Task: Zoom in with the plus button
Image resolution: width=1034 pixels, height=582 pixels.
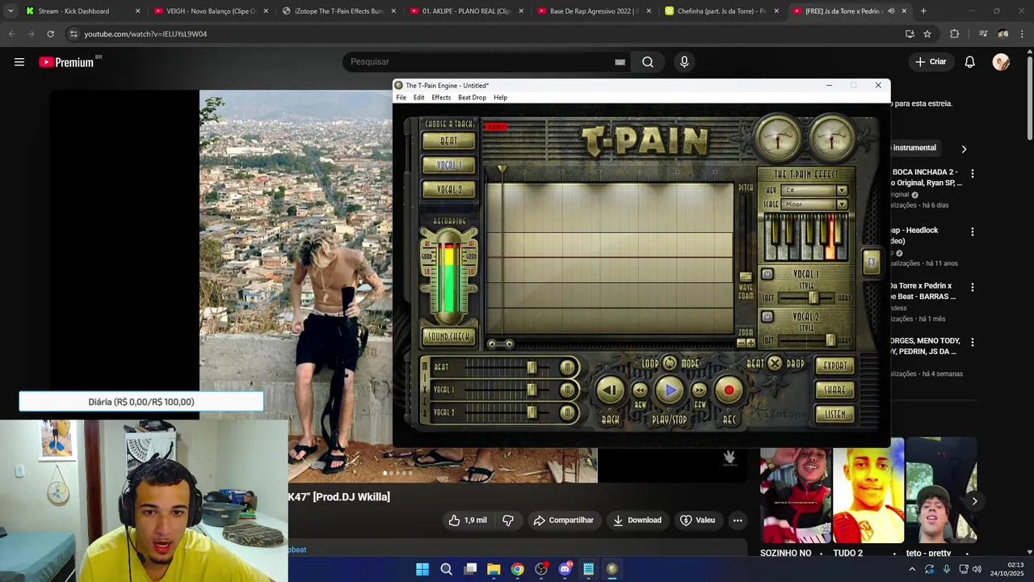Action: (750, 344)
